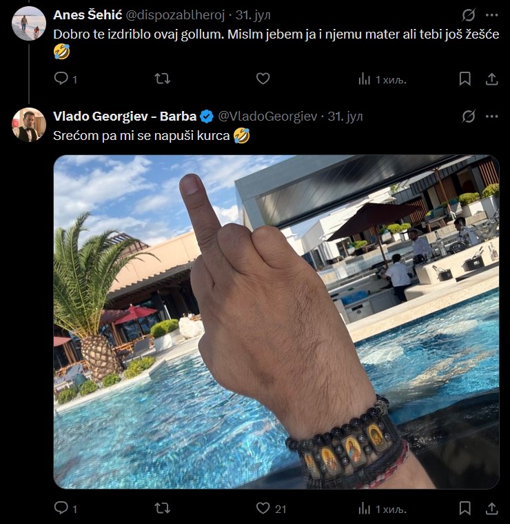Retweet Vlado Georgiev's post
The image size is (510, 524).
[x=163, y=508]
